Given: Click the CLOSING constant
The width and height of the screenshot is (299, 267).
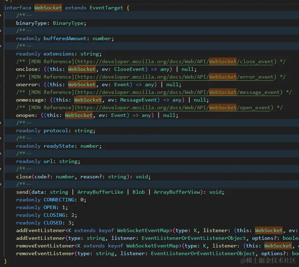Looking at the screenshot, I should pyautogui.click(x=54, y=215).
